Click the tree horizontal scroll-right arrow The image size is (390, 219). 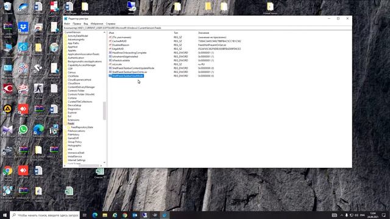(101, 165)
